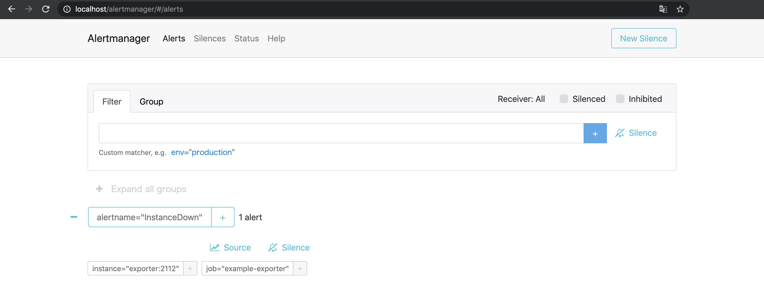764x281 pixels.
Task: Go back with the browser back arrow
Action: click(12, 9)
